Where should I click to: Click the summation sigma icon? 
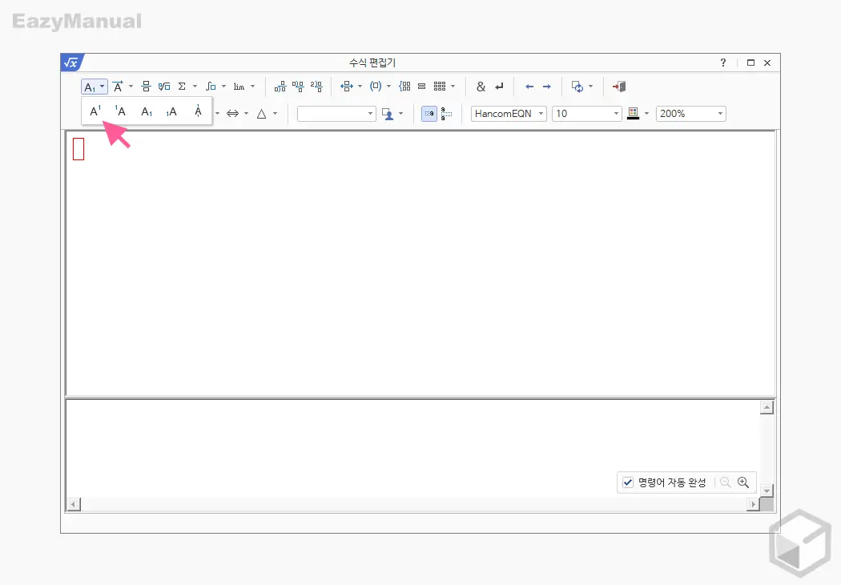[x=182, y=87]
